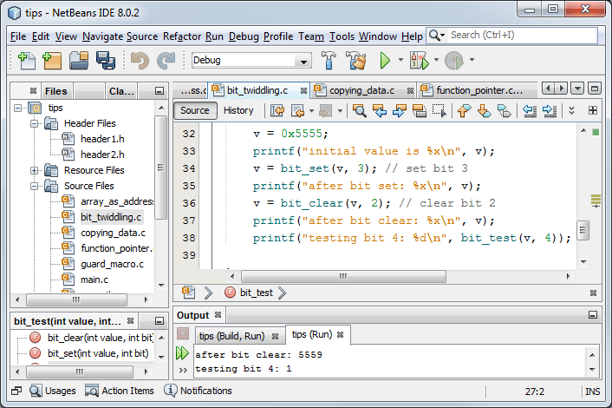This screenshot has height=408, width=612.
Task: Click Clean and Build Project icon
Action: 356,60
